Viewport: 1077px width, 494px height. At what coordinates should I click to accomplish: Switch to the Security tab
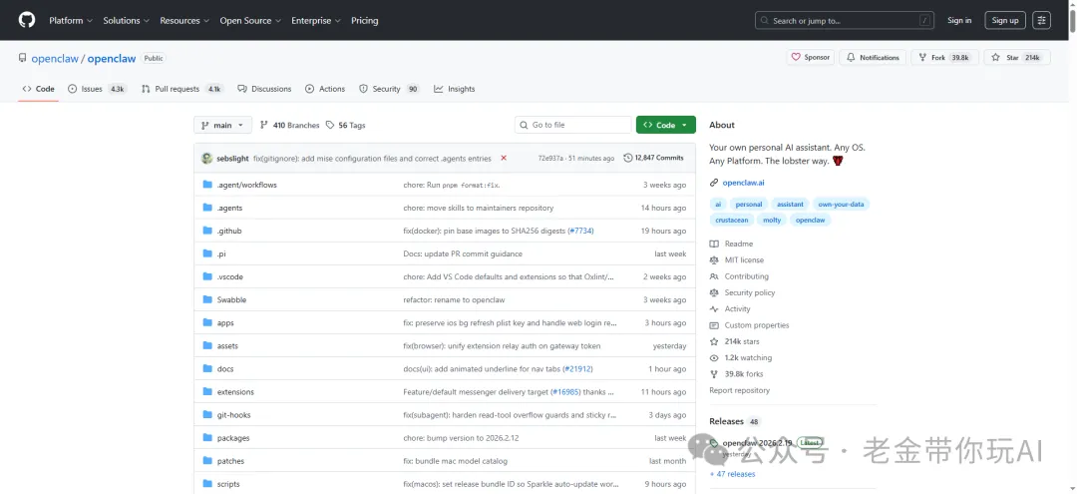click(390, 89)
